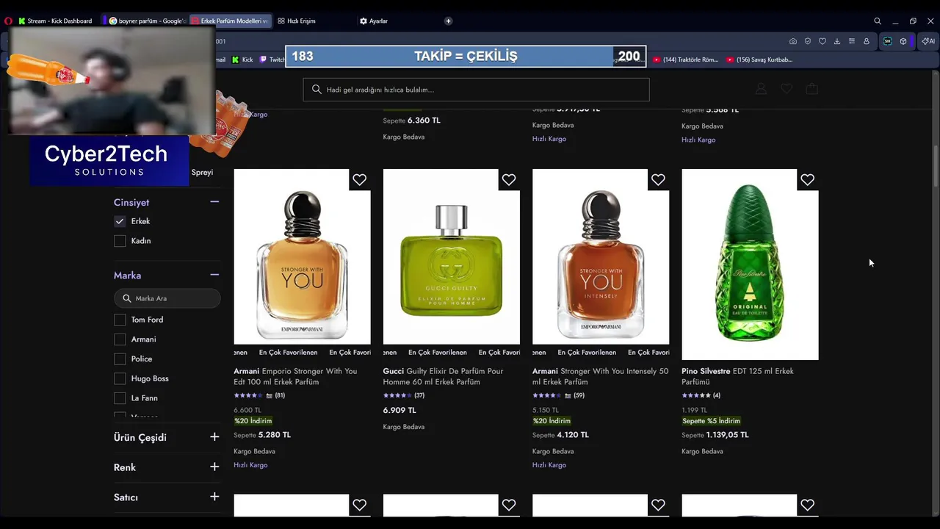Expand the Satıcı filter section

pyautogui.click(x=214, y=497)
